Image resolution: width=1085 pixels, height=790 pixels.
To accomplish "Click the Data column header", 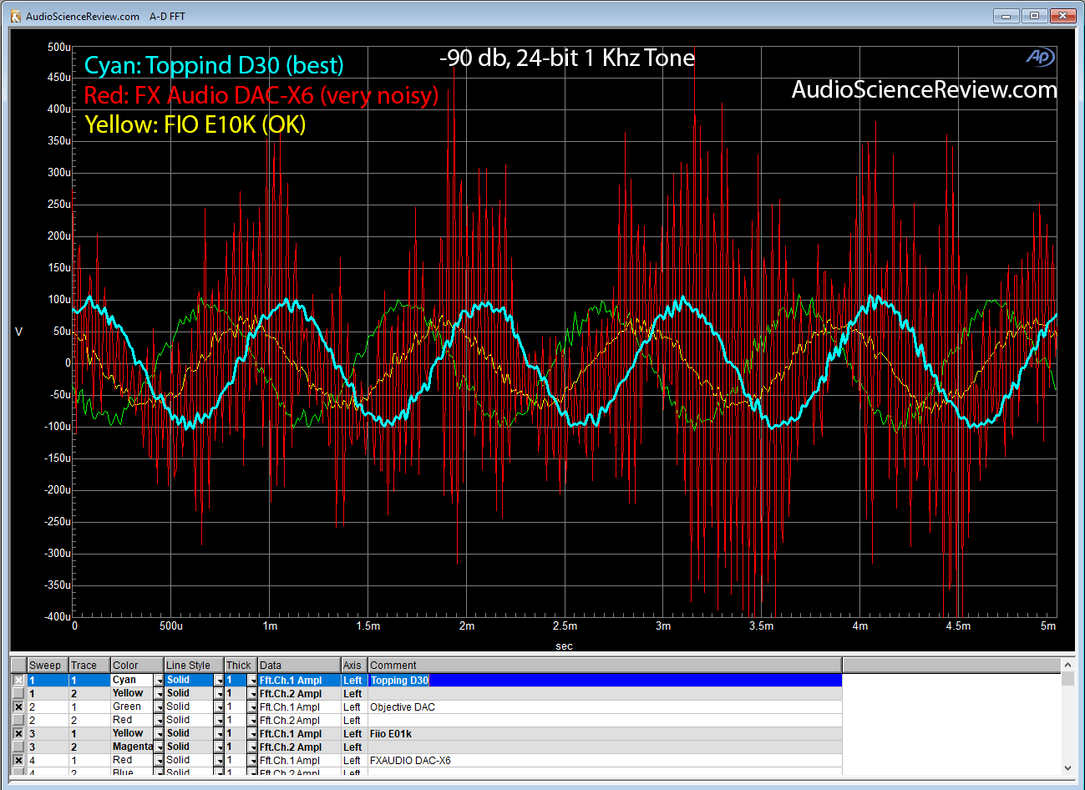I will click(x=299, y=666).
